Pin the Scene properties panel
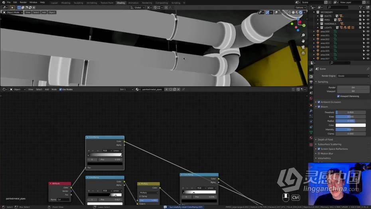Screen dimensions: 371x209 pos(368,69)
